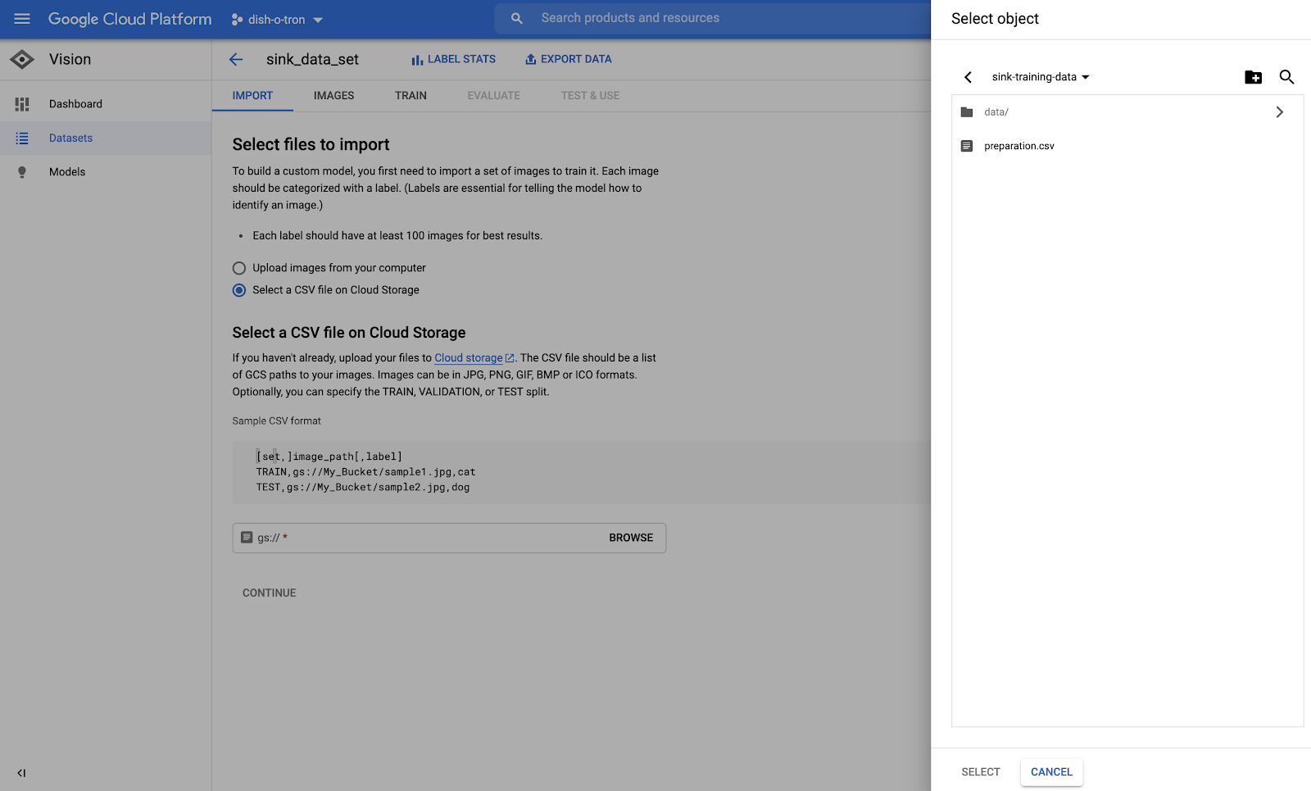1311x791 pixels.
Task: Select CSV file on Cloud Storage option
Action: pos(239,290)
